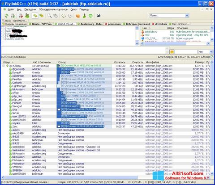The height and width of the screenshot is (185, 215).
Task: Click the small icon left of Файл menu
Action: pos(4,9)
